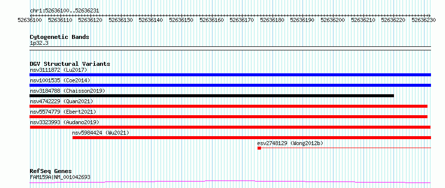Click the chr1:52636100..52636231 region label
The height and width of the screenshot is (188, 445).
coord(64,11)
